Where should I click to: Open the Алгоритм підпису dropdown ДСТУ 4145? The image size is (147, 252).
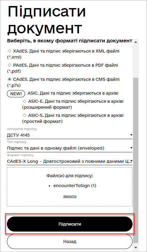[x=70, y=135]
